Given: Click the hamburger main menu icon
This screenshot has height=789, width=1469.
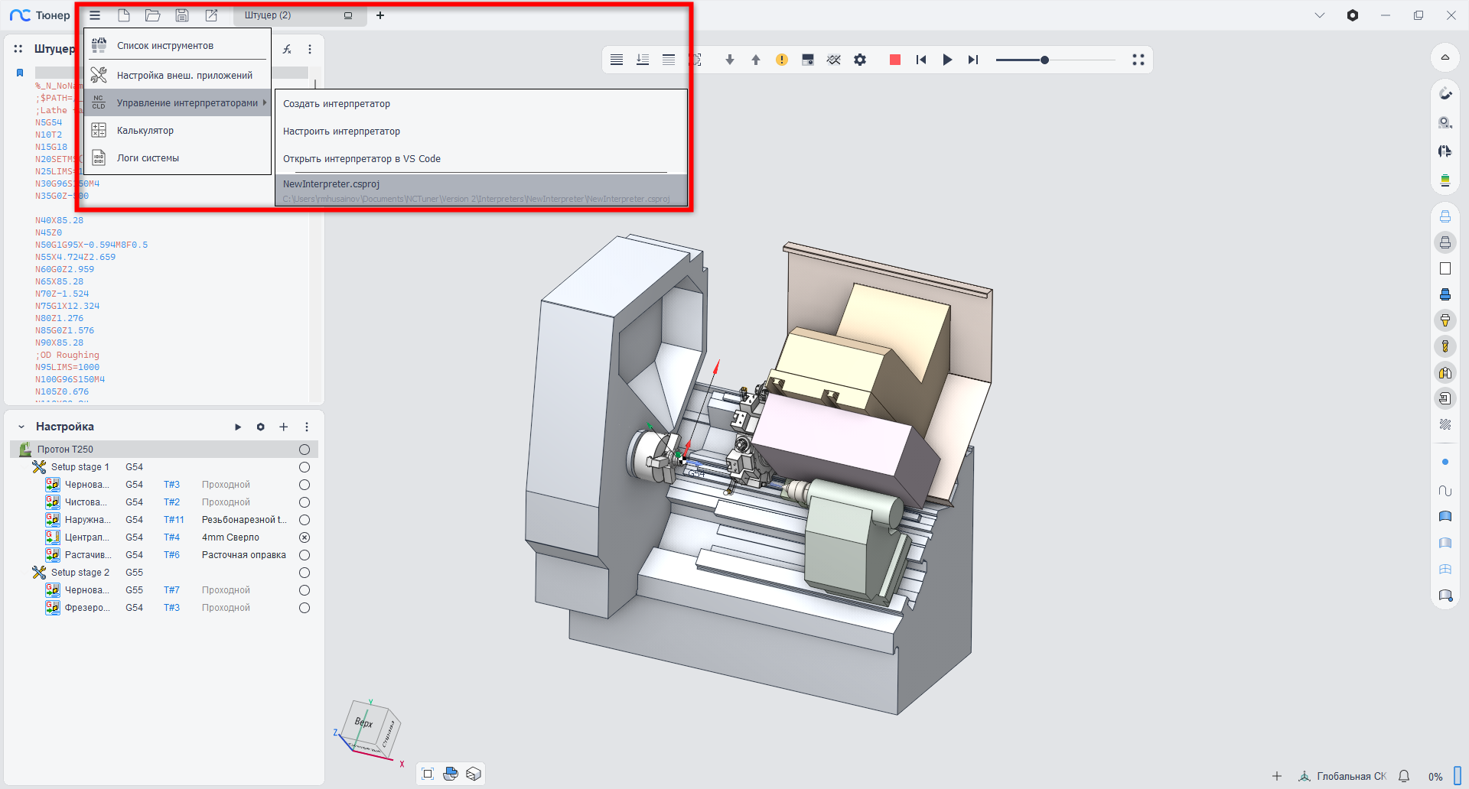Looking at the screenshot, I should coord(95,15).
